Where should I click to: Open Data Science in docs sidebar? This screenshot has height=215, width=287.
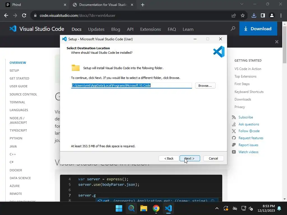(x=20, y=178)
